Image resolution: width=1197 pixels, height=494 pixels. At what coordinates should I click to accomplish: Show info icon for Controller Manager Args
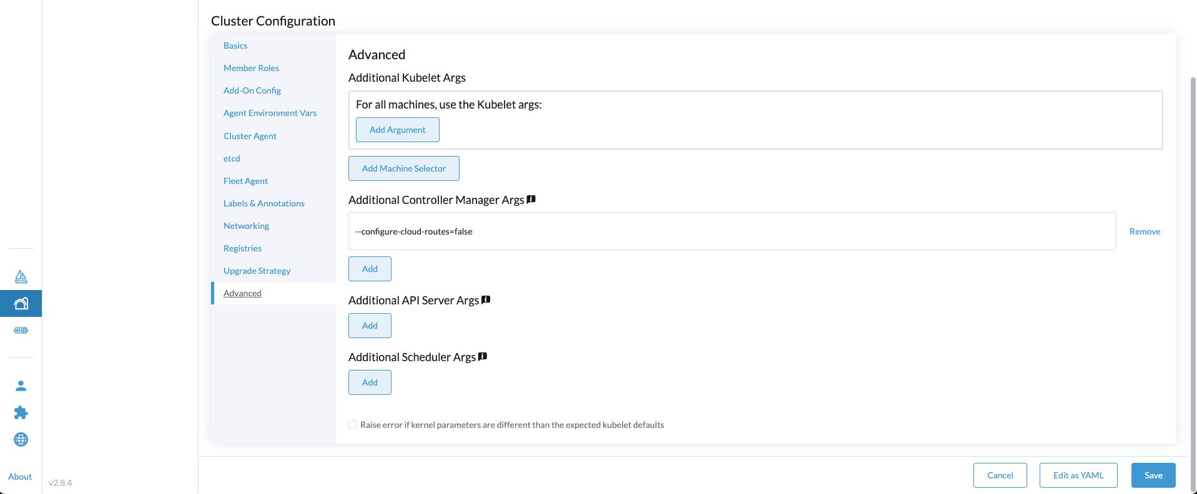531,200
